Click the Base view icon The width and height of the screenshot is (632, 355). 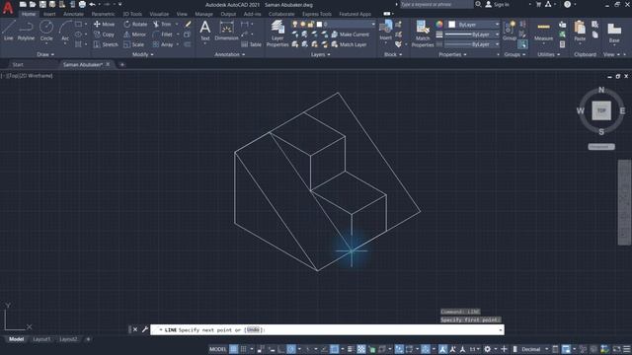pos(614,33)
